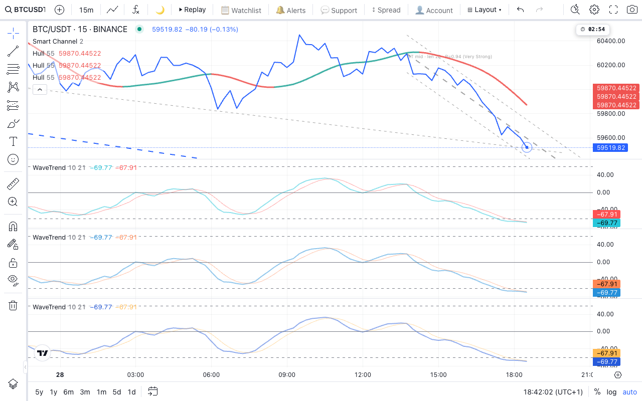Click the 60400.00 price axis label
The height and width of the screenshot is (401, 642).
click(611, 41)
